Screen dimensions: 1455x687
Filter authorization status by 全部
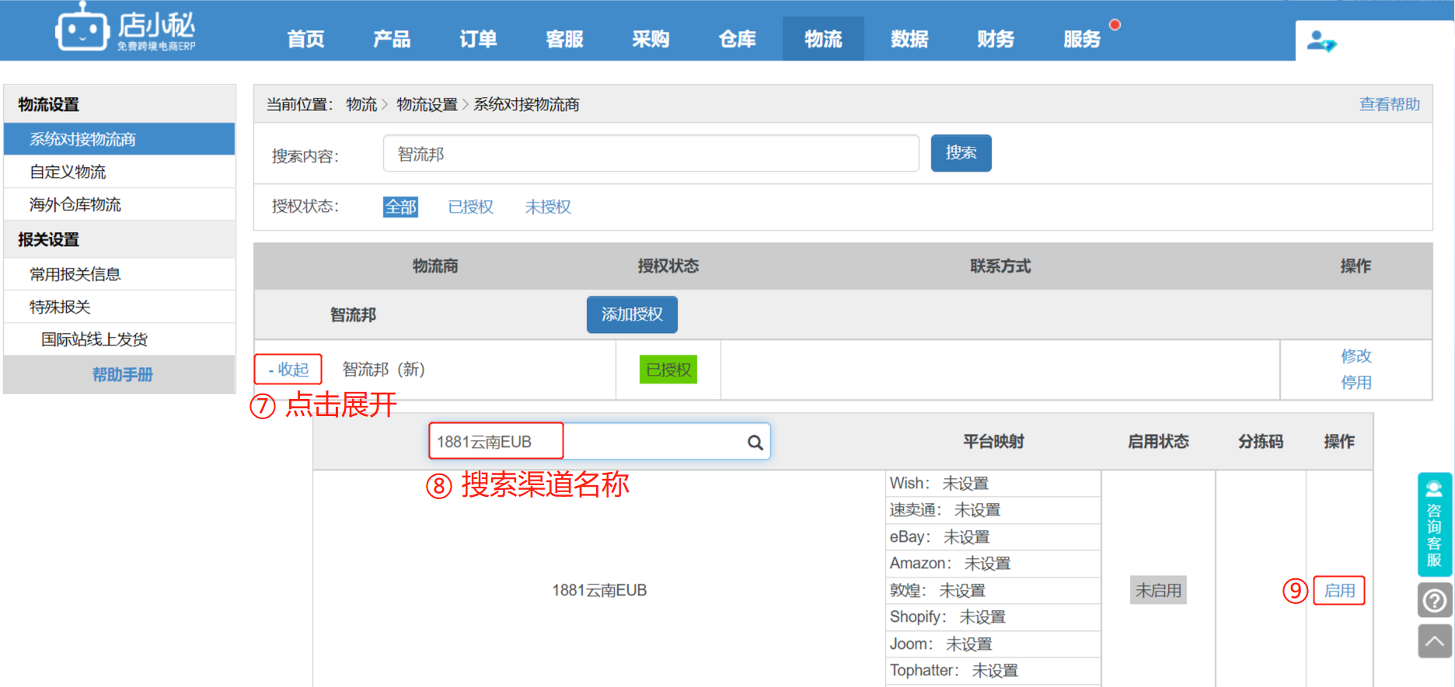pyautogui.click(x=400, y=207)
